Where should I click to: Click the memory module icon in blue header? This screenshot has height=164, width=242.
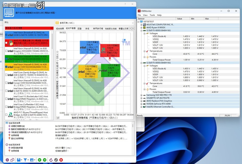pos(9,13)
